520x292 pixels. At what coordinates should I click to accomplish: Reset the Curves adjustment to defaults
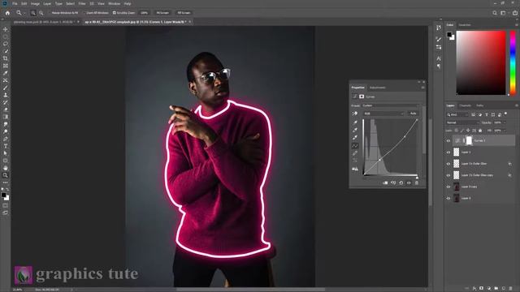(x=401, y=182)
